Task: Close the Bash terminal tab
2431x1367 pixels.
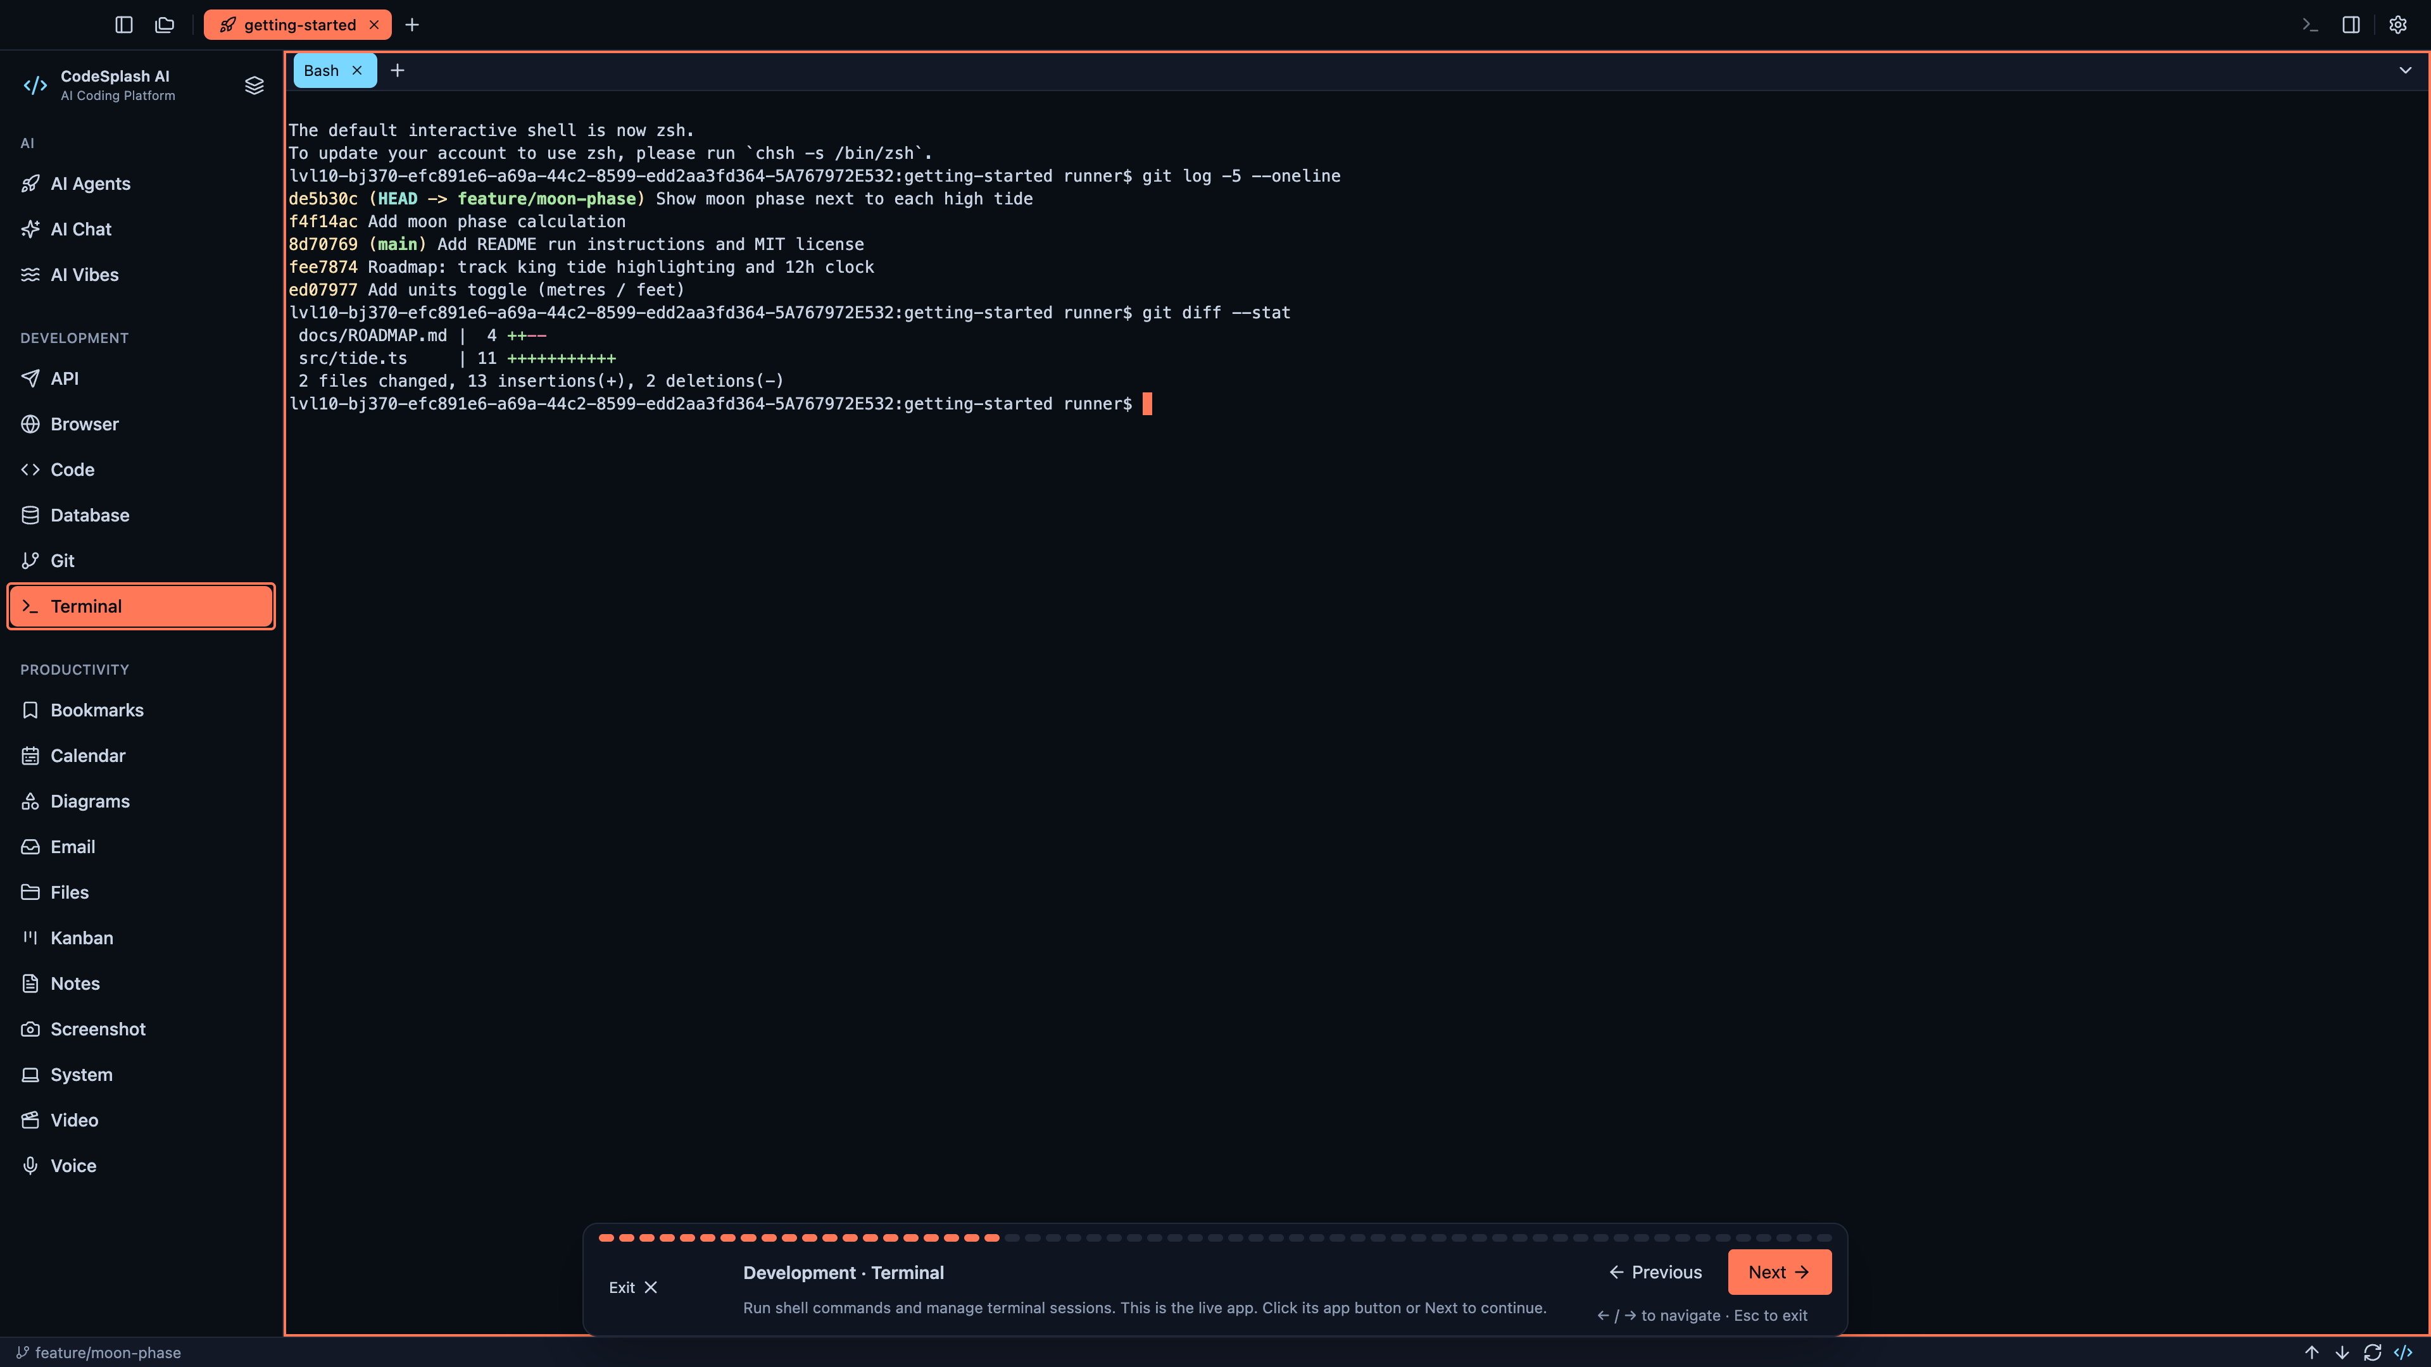Action: pos(356,71)
